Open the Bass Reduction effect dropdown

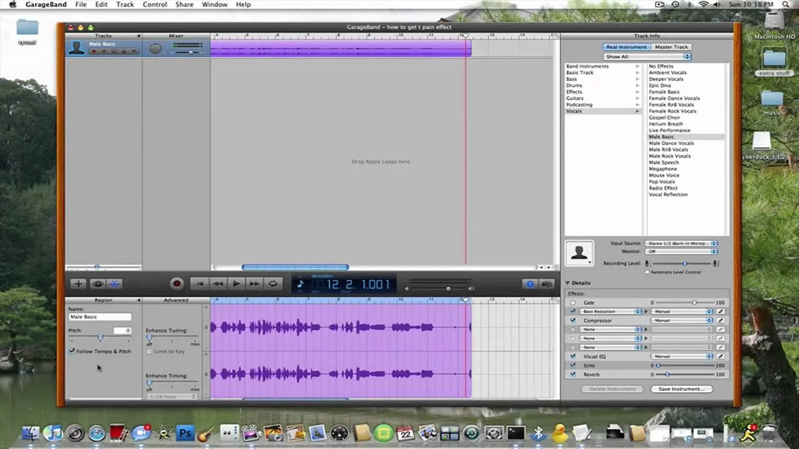pos(610,311)
